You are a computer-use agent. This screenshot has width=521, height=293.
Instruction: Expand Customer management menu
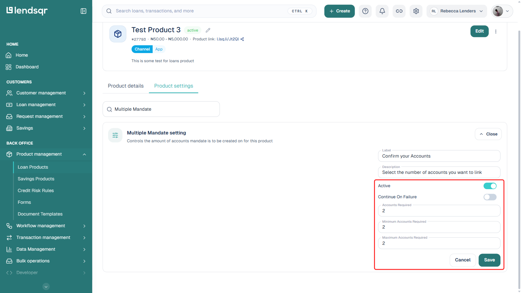pos(46,93)
